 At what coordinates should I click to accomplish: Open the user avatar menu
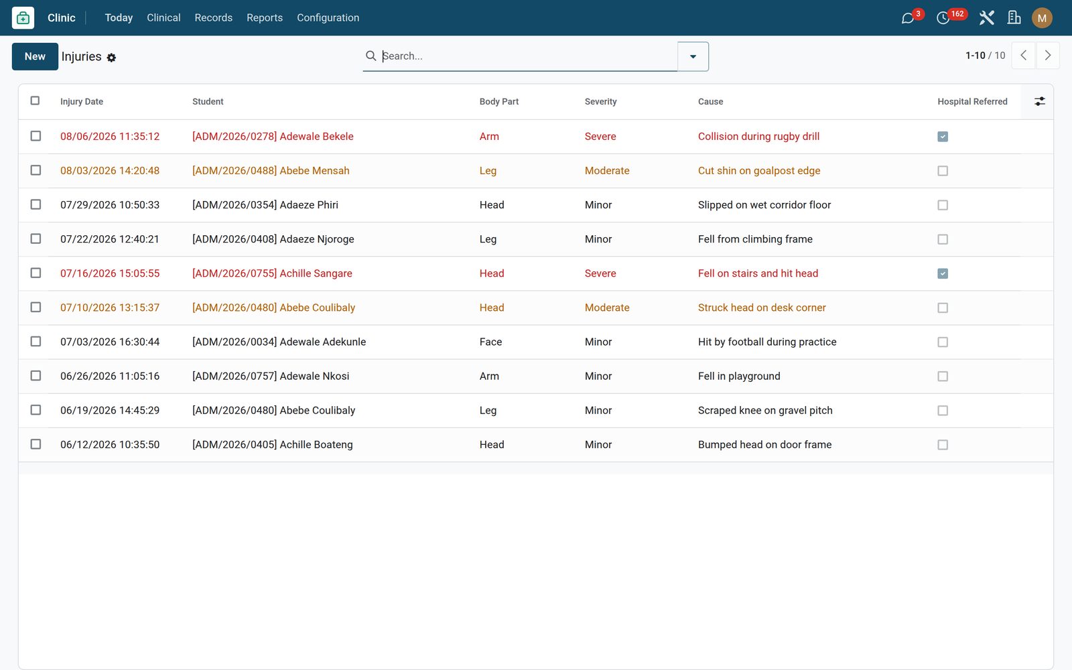1042,18
